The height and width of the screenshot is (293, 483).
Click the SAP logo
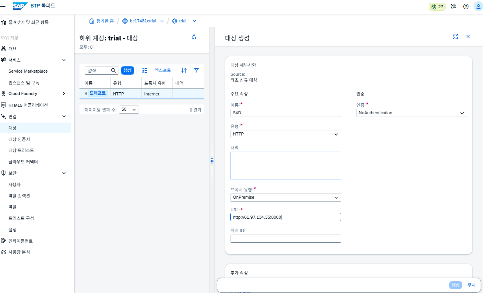(x=20, y=6)
